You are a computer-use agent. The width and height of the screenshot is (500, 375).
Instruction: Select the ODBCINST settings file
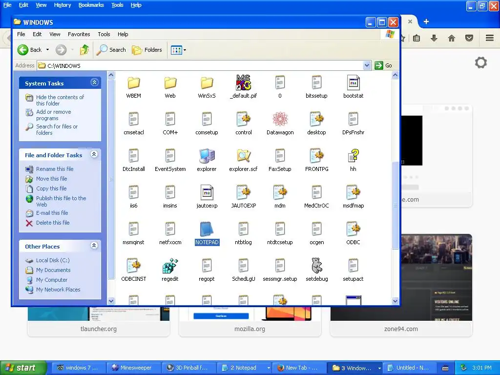(134, 271)
